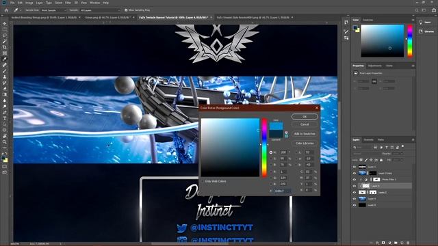Select the Pen tool
This screenshot has height=246, width=438.
5,112
